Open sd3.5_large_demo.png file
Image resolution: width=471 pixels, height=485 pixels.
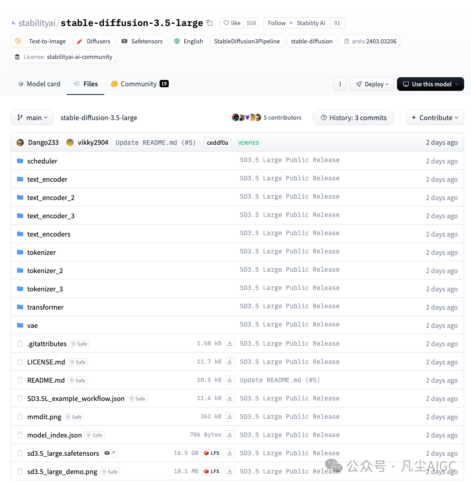tap(62, 471)
